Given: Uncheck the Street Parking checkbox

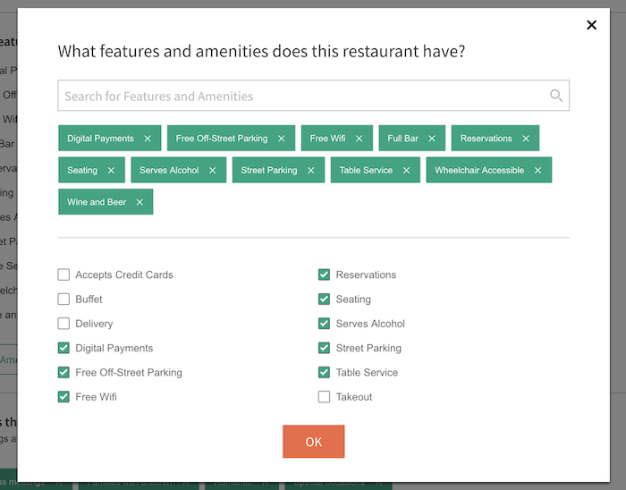Looking at the screenshot, I should pos(324,348).
